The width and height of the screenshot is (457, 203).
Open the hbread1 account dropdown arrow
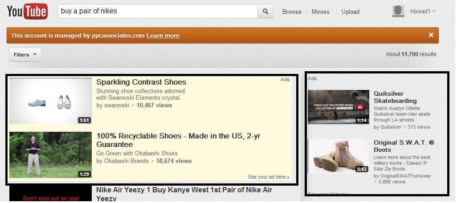coord(434,12)
